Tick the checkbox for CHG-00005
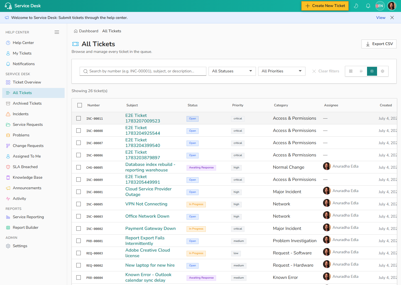 point(79,167)
